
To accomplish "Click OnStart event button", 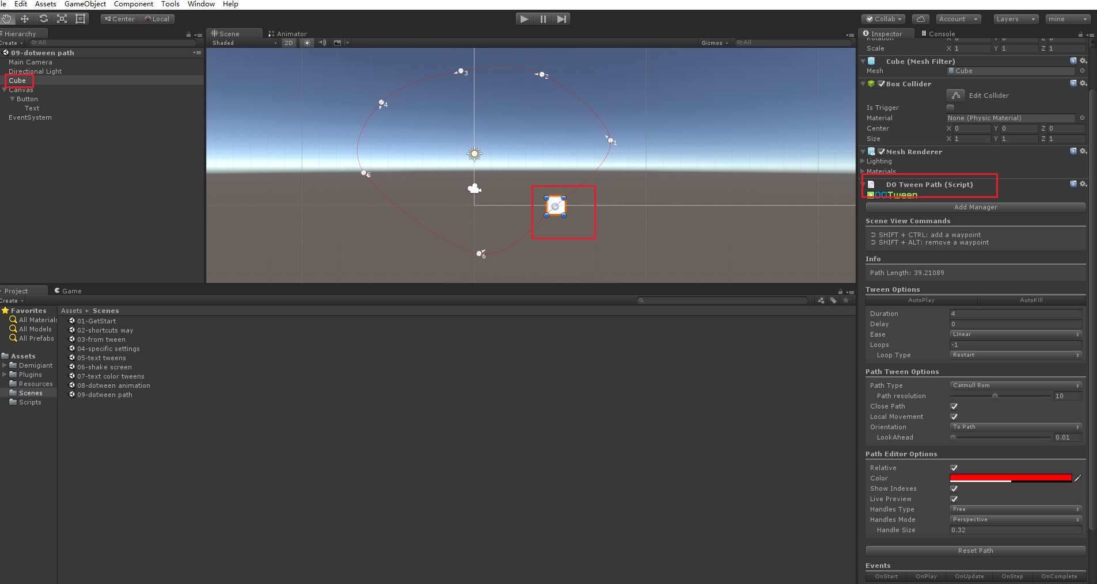I will [x=886, y=577].
